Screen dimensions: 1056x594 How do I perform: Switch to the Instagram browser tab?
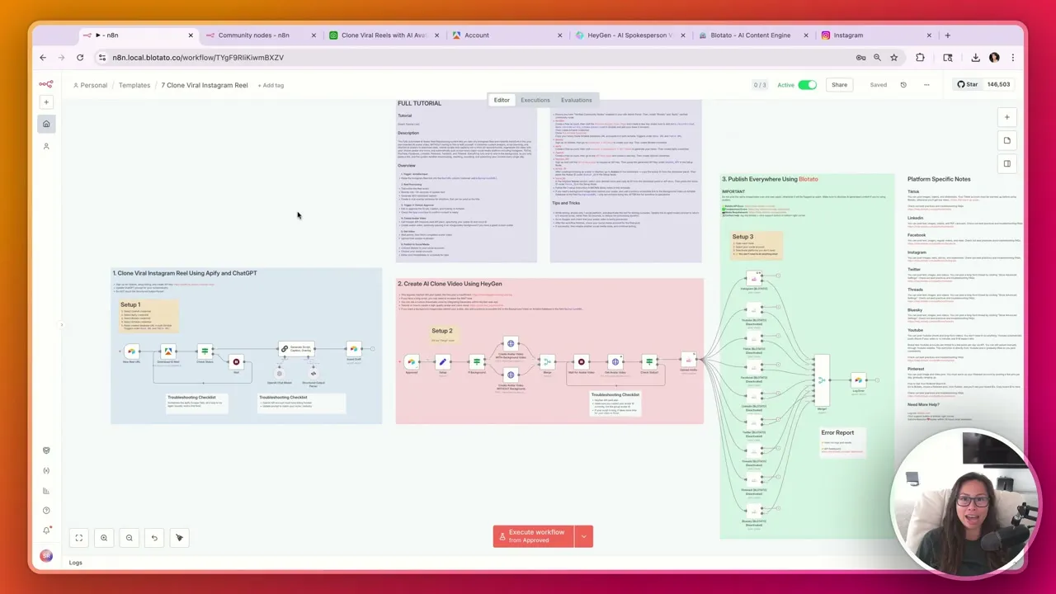tap(876, 35)
